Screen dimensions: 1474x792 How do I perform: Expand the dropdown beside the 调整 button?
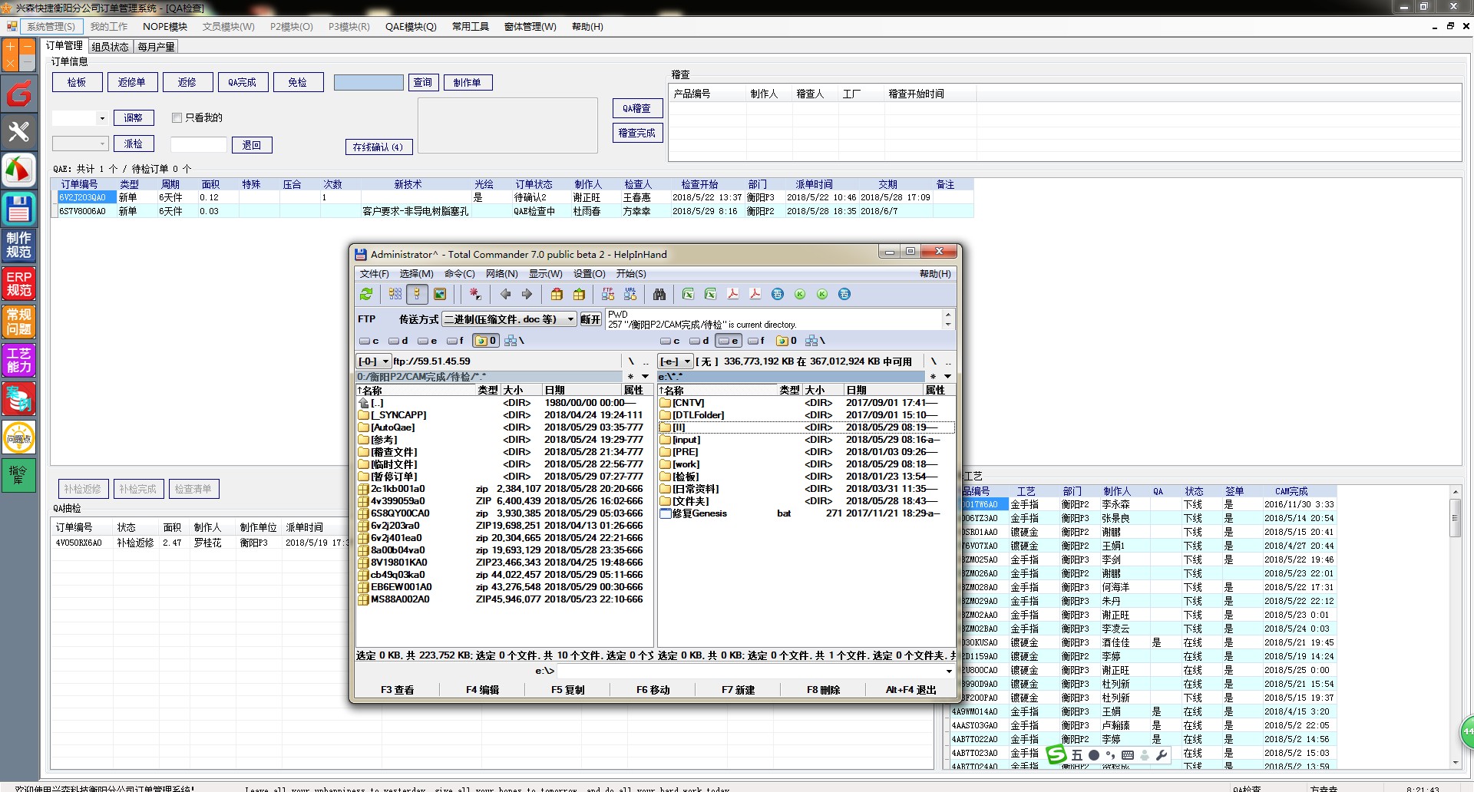(x=101, y=118)
